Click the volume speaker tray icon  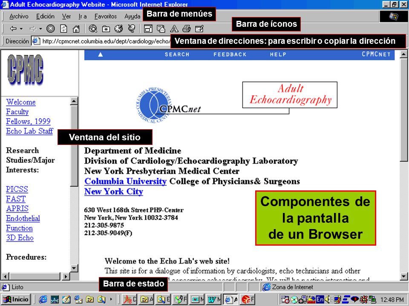(x=328, y=300)
